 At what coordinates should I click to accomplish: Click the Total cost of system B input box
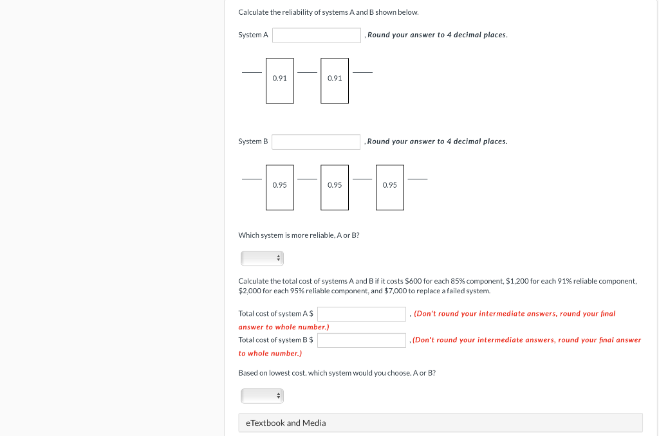tap(361, 340)
